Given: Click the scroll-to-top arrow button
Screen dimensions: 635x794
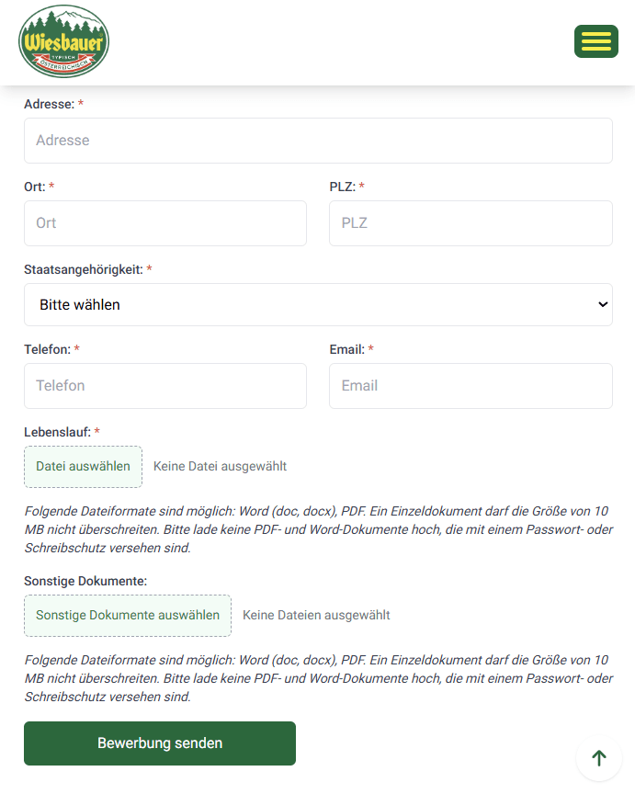Looking at the screenshot, I should pos(598,757).
